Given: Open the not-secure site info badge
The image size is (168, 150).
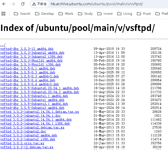Looking at the screenshot, I should (x=40, y=4).
